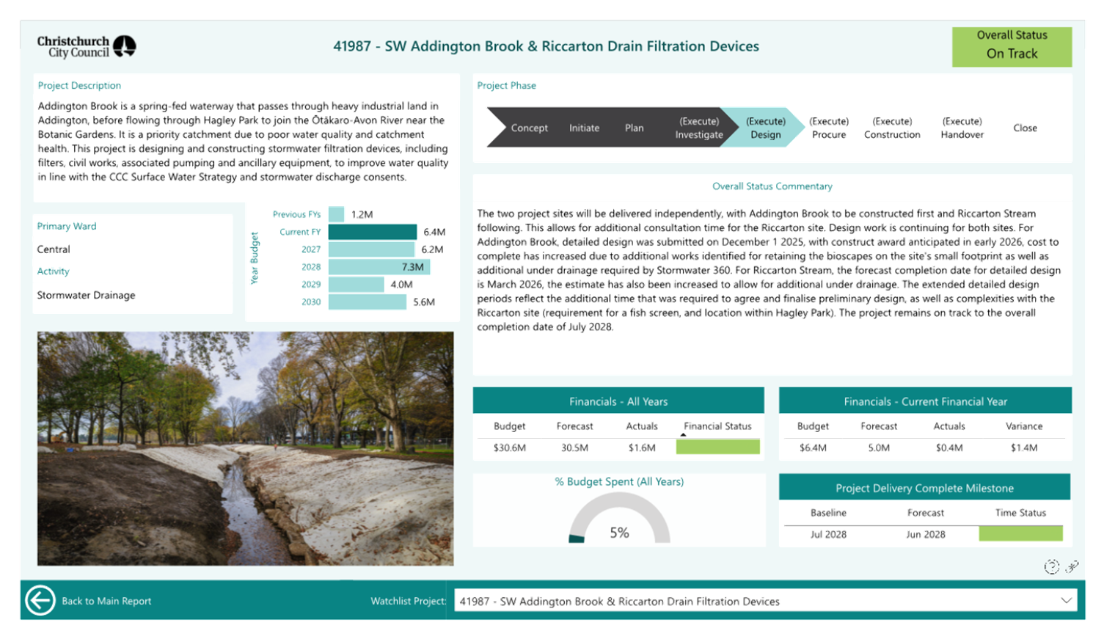Expand the Watchlist Project dropdown arrow
Viewport: 1104px width, 639px height.
[x=1066, y=600]
